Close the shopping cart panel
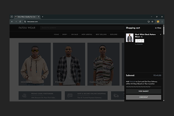Image resolution: width=174 pixels, height=116 pixels. coord(158,28)
